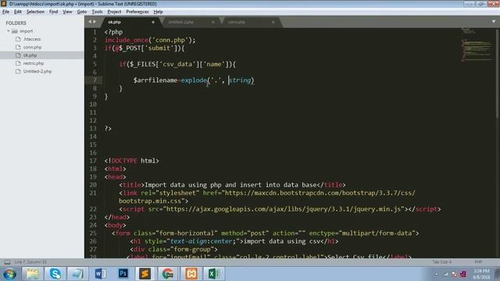
Task: Click the title tag text line
Action: coord(232,185)
